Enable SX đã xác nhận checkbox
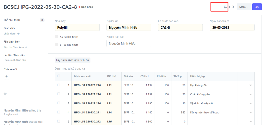The height and width of the screenshot is (125, 270). pos(57,37)
